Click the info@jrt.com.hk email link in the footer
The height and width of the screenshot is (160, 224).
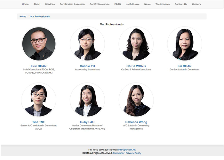pos(127,150)
